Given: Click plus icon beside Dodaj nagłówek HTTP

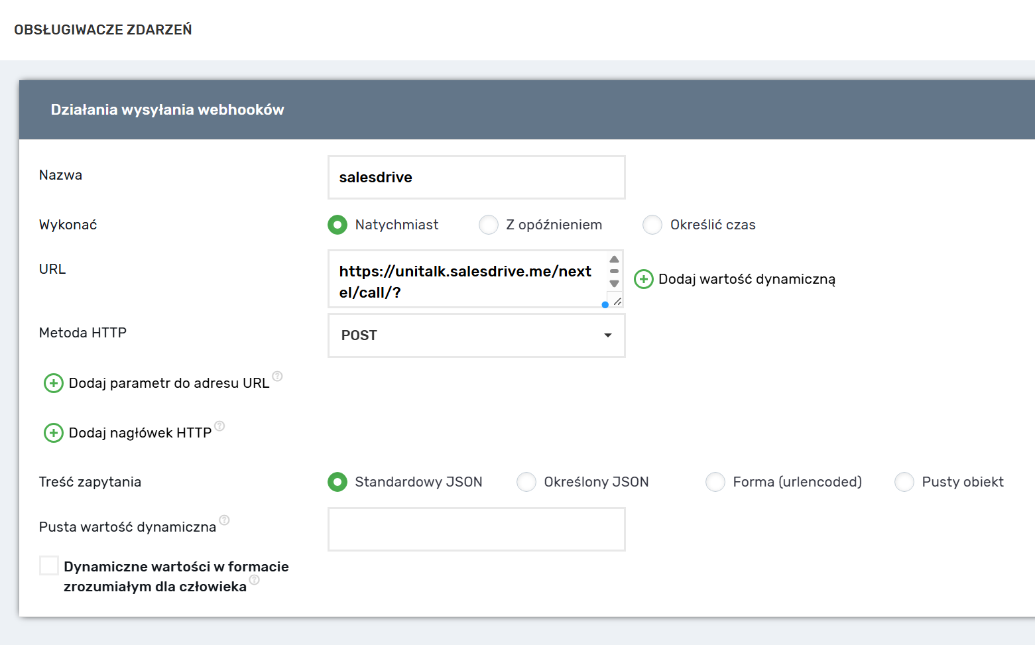Looking at the screenshot, I should (53, 433).
